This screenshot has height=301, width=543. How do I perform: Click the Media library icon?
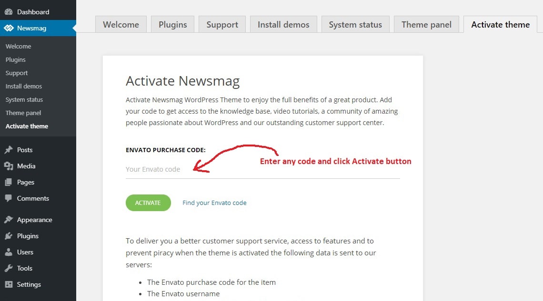click(x=9, y=166)
